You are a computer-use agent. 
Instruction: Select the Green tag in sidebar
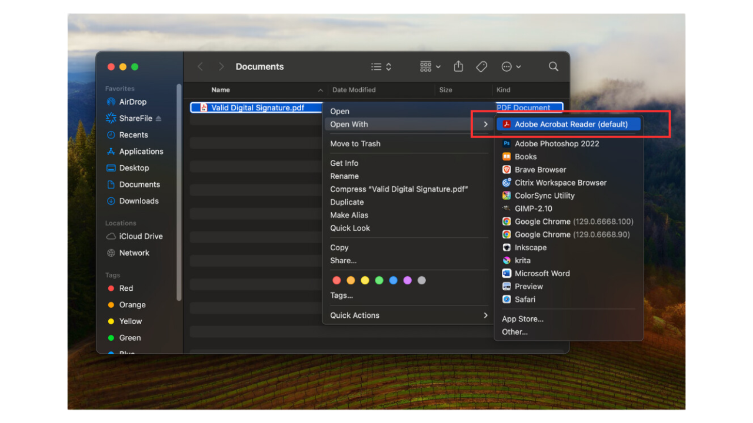pyautogui.click(x=124, y=337)
